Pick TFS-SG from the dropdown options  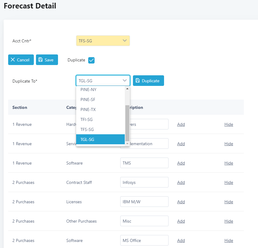point(87,129)
